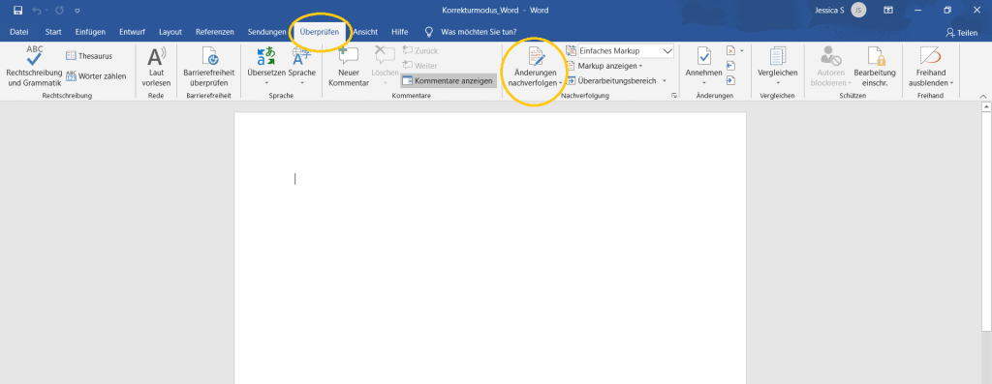Click the Annehmen changes icon
This screenshot has height=384, width=992.
click(703, 67)
